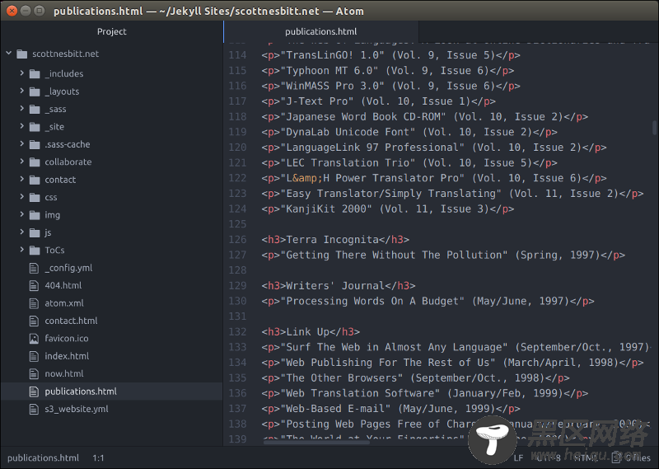Click the editor horizontal scrollbar thumb
The image size is (659, 469).
pyautogui.click(x=316, y=442)
